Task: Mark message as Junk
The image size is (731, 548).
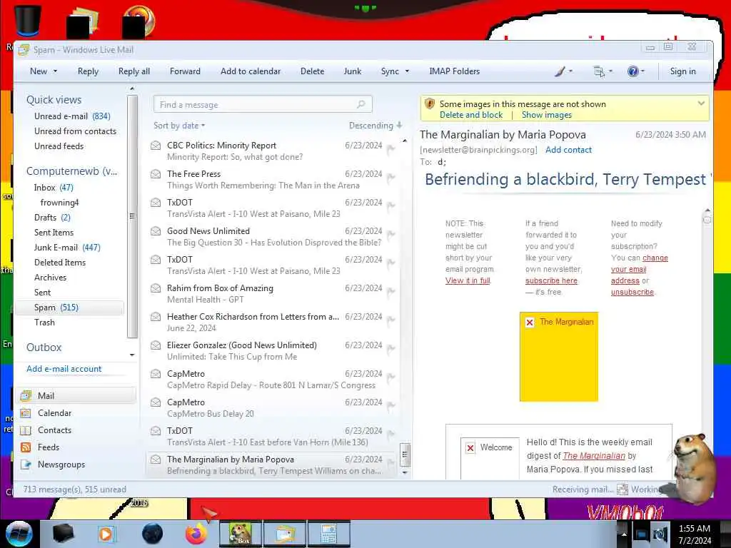Action: (353, 71)
